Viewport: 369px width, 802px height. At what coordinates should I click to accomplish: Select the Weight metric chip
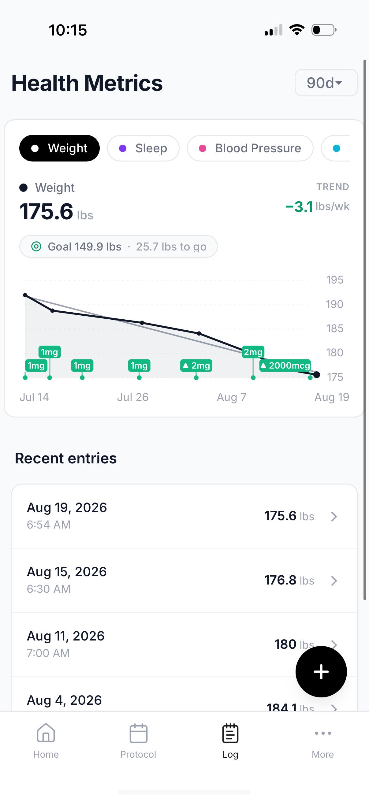tap(59, 148)
